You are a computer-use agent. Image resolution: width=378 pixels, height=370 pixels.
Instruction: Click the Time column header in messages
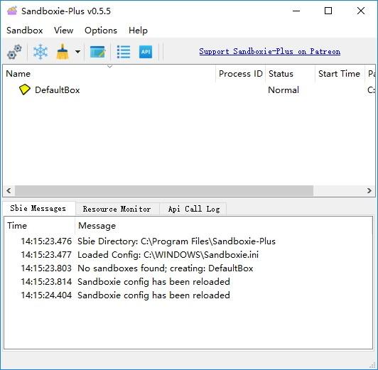click(x=40, y=226)
